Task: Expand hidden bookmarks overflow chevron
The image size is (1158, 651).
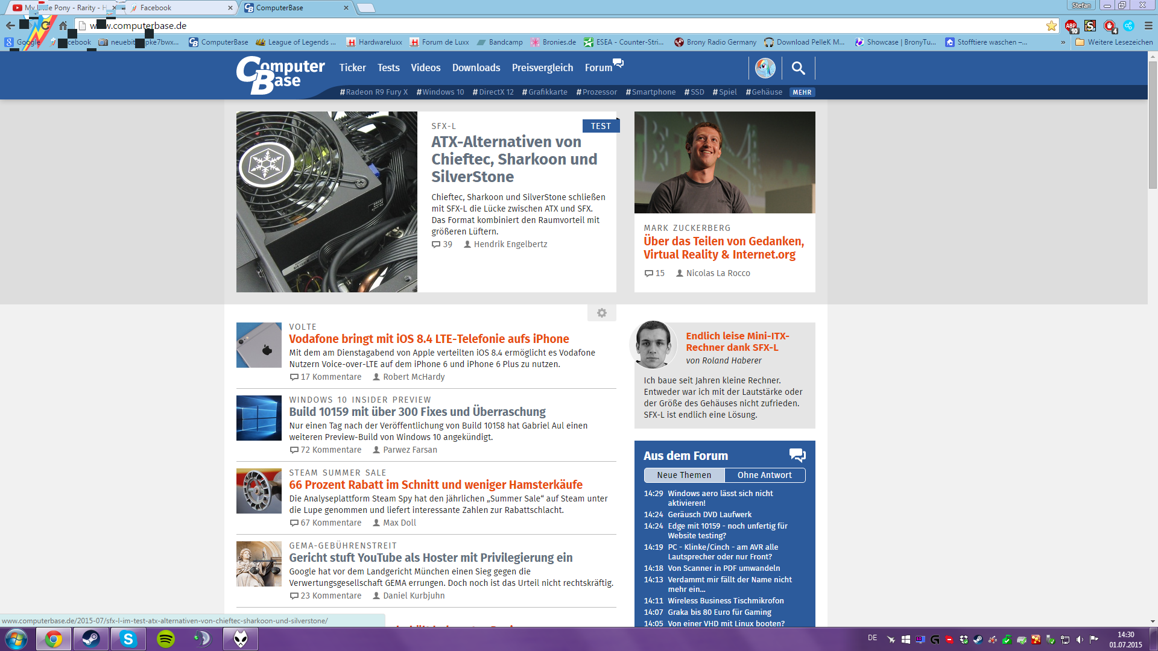Action: coord(1063,42)
